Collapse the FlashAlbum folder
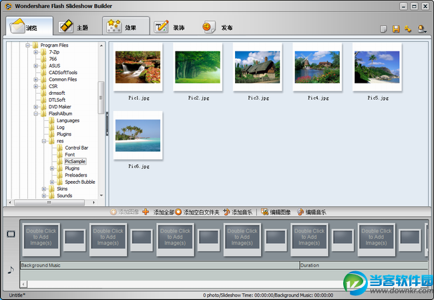 [x=36, y=114]
